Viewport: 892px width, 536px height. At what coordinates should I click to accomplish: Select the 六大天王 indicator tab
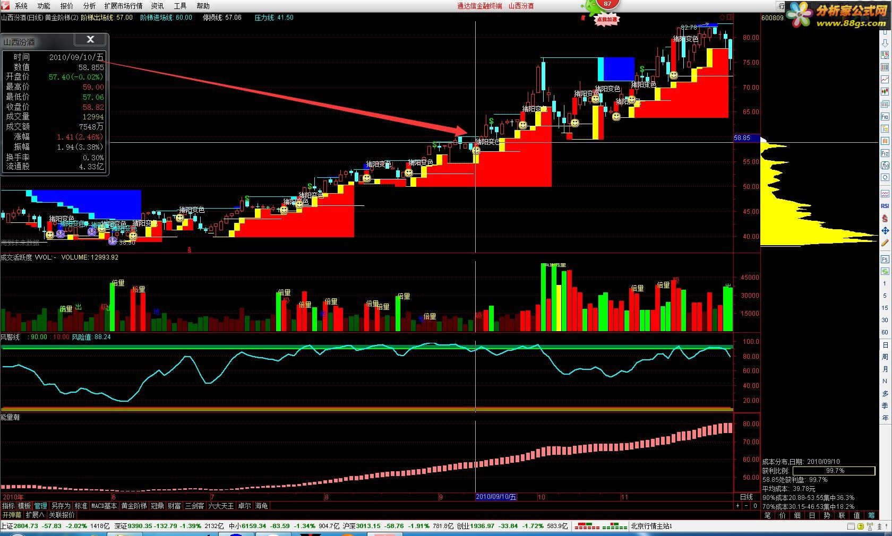[221, 506]
